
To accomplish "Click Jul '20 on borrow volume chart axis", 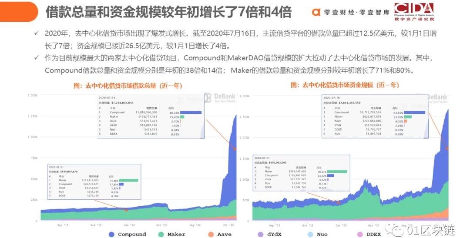I will [228, 225].
